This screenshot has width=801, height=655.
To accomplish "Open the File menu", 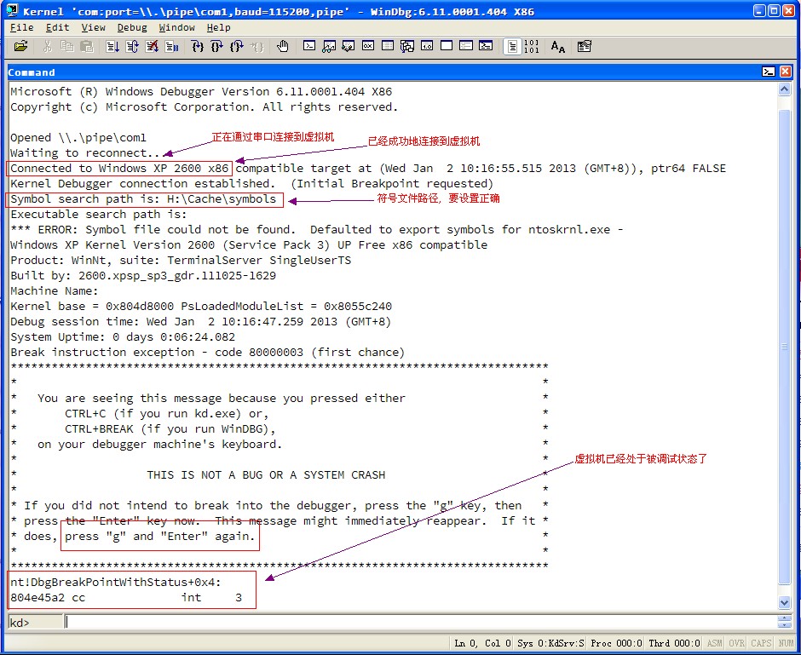I will [x=22, y=27].
